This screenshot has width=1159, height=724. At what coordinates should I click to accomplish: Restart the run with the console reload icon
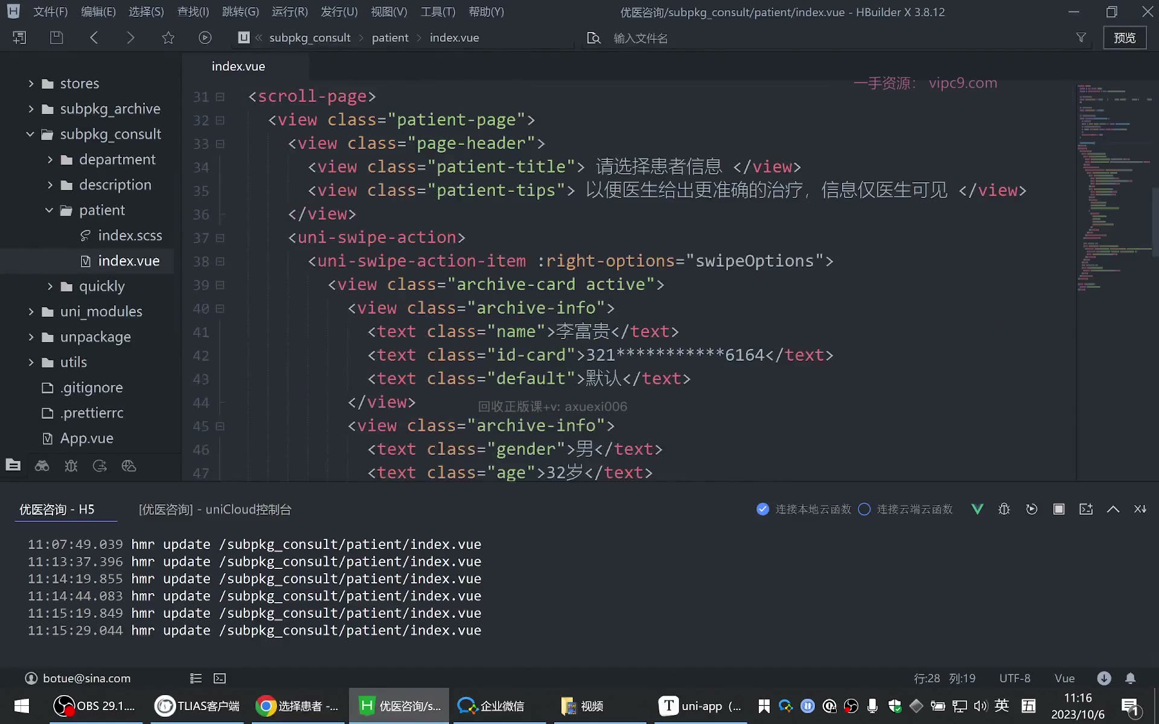[x=1032, y=509]
